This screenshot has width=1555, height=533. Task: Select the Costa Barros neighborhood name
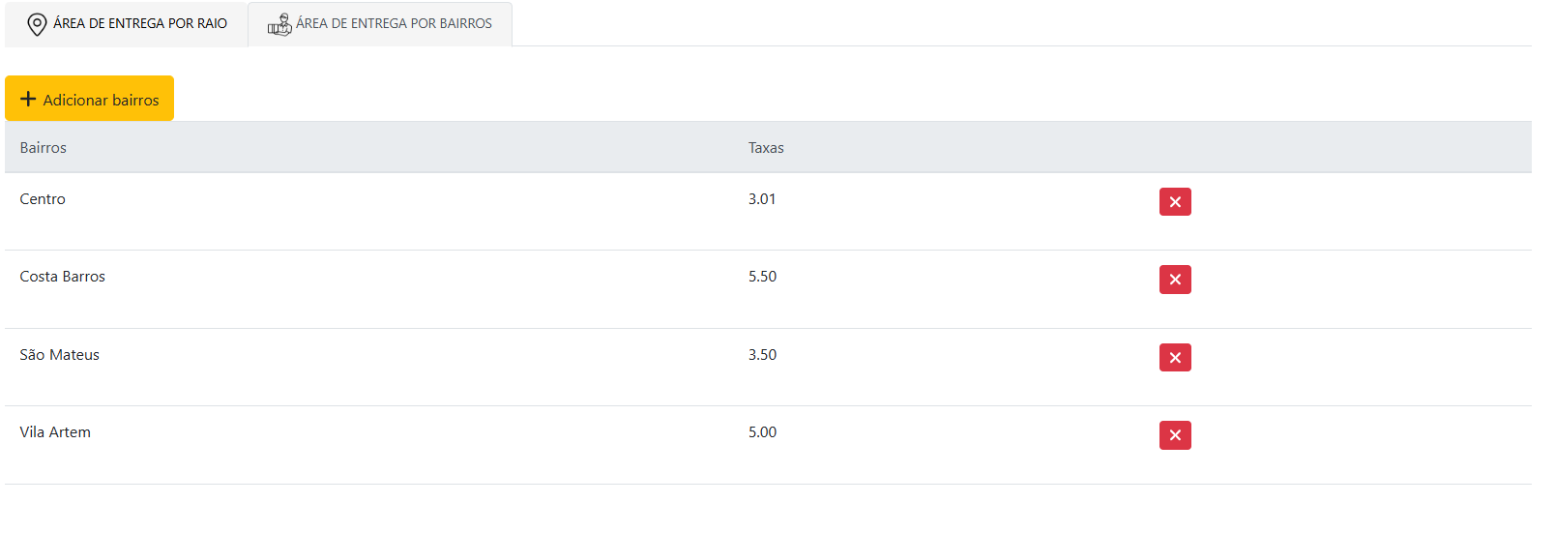pos(63,277)
